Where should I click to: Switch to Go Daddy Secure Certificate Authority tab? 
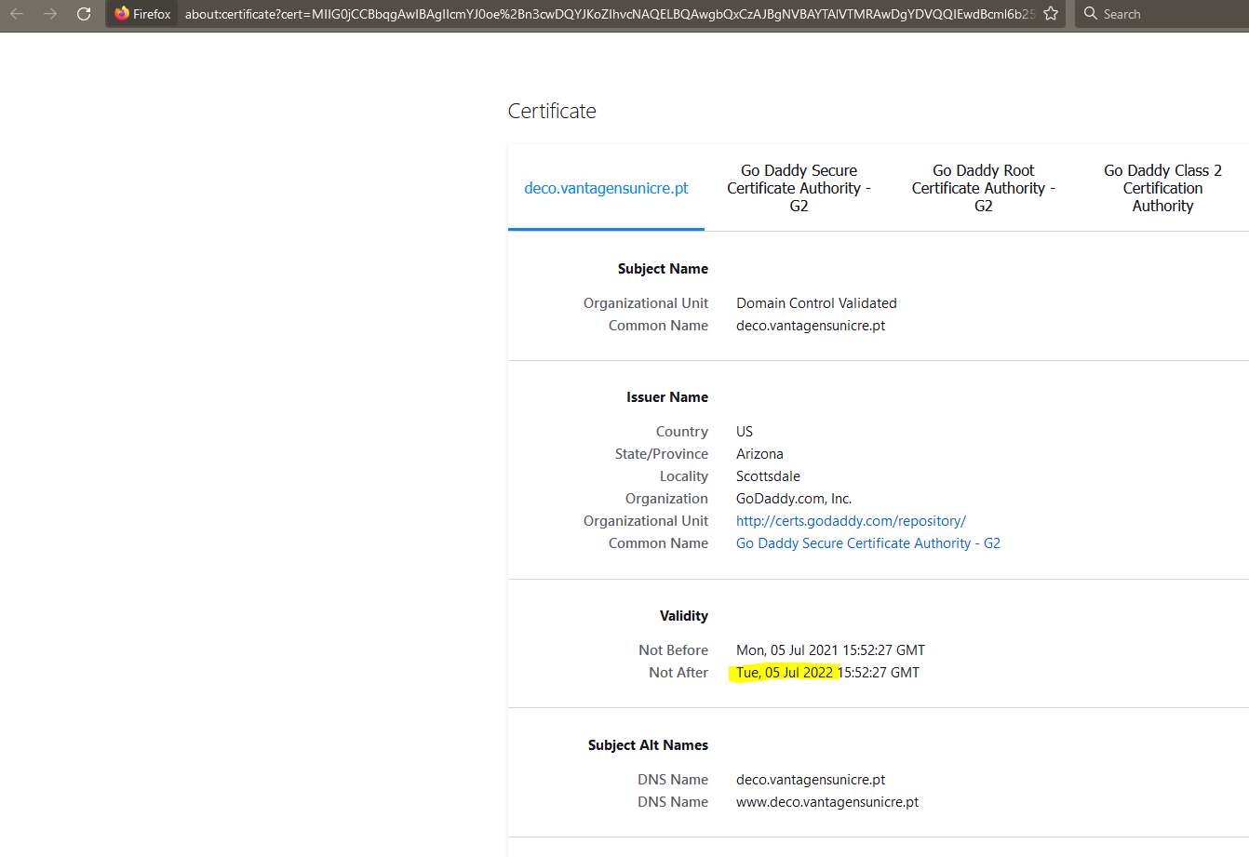coord(799,188)
